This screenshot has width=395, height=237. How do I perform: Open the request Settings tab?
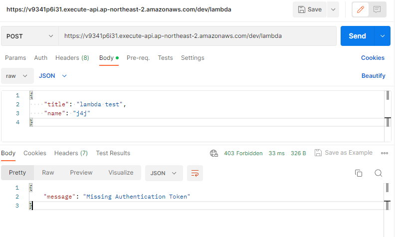click(x=193, y=58)
